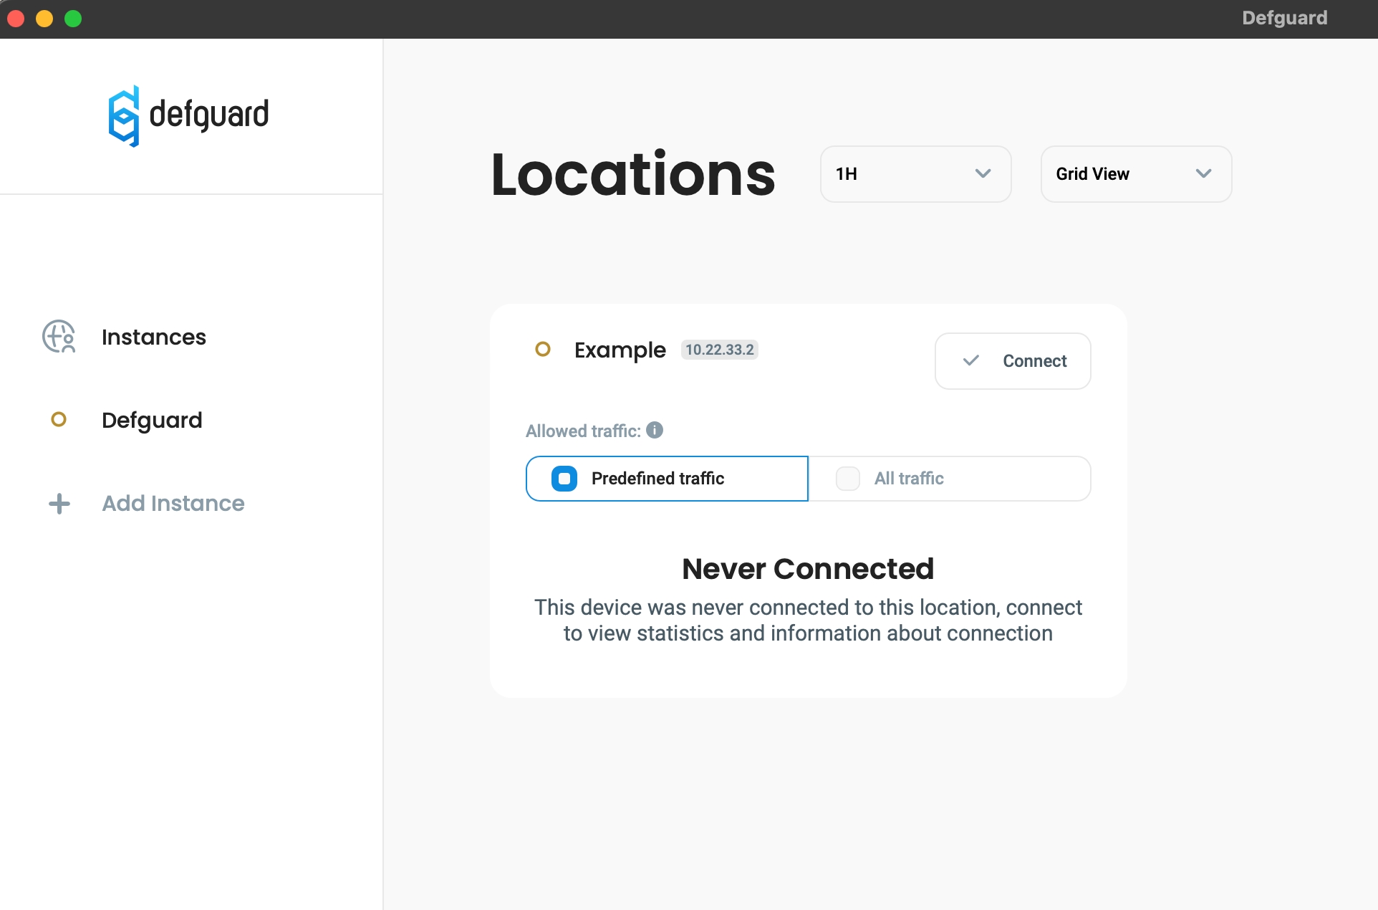
Task: Click the Add Instance link
Action: [173, 504]
